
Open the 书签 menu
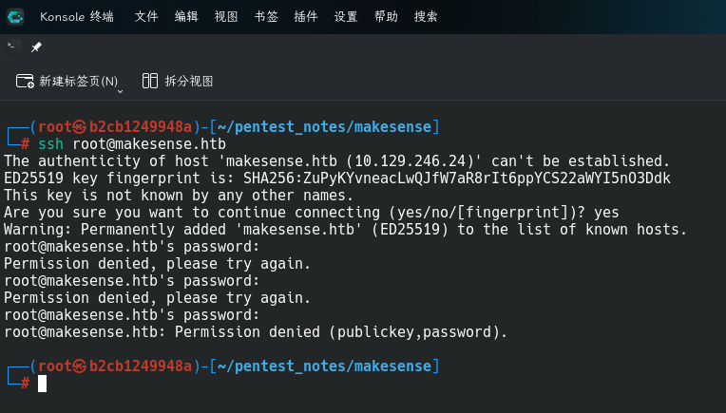click(x=266, y=17)
